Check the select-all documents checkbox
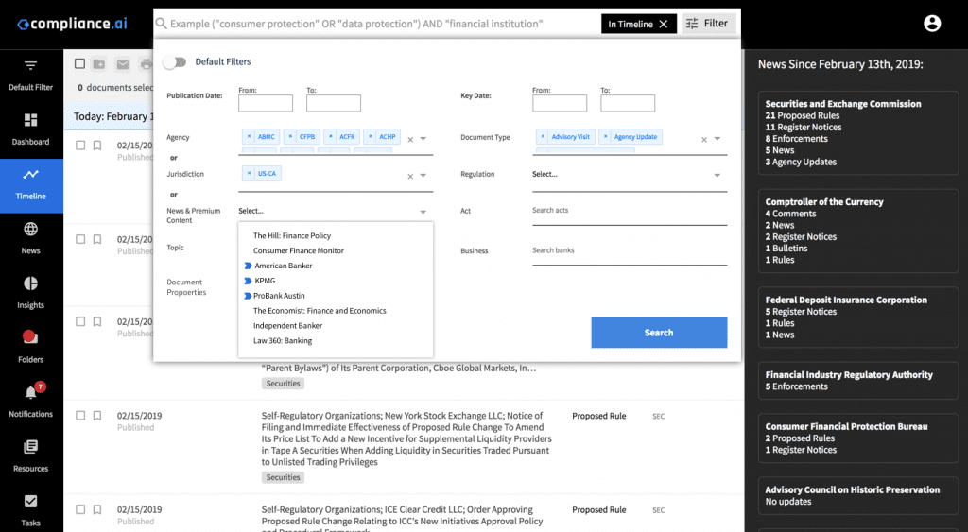This screenshot has height=532, width=968. point(79,63)
